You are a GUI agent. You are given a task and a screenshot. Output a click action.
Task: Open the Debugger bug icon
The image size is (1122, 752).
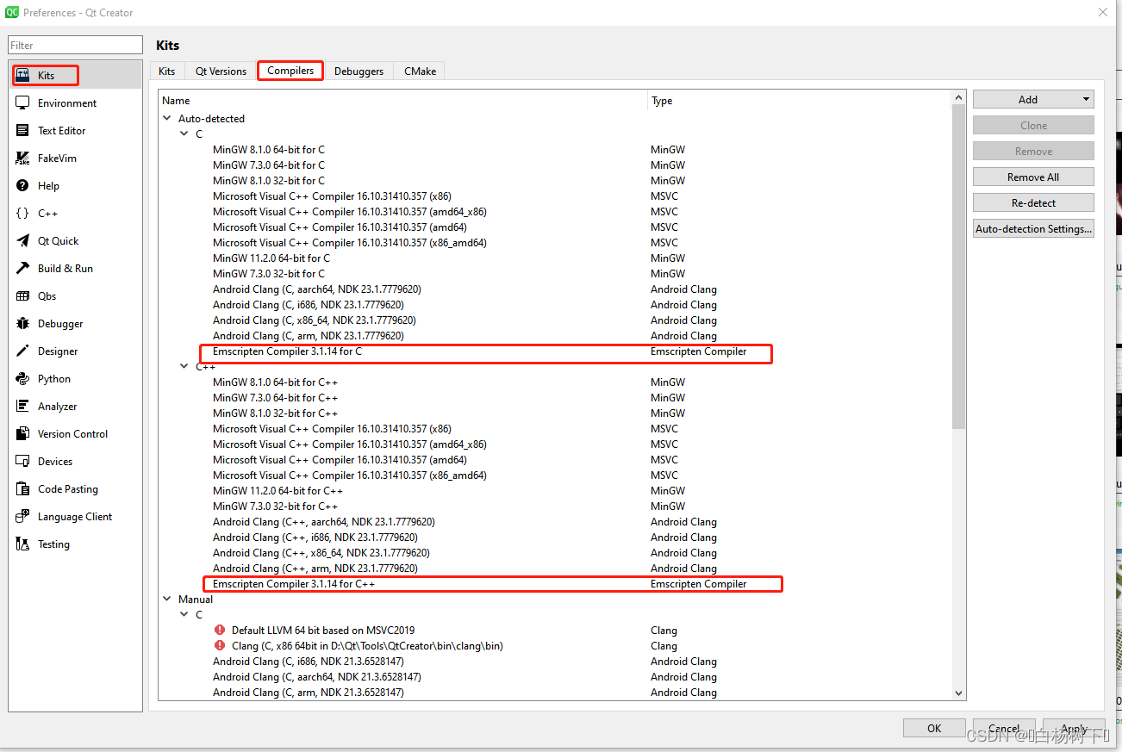tap(23, 323)
